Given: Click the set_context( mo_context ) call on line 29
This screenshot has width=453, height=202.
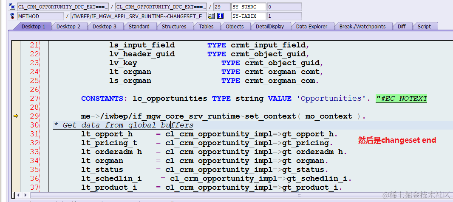Looking at the screenshot, I should coord(303,116).
